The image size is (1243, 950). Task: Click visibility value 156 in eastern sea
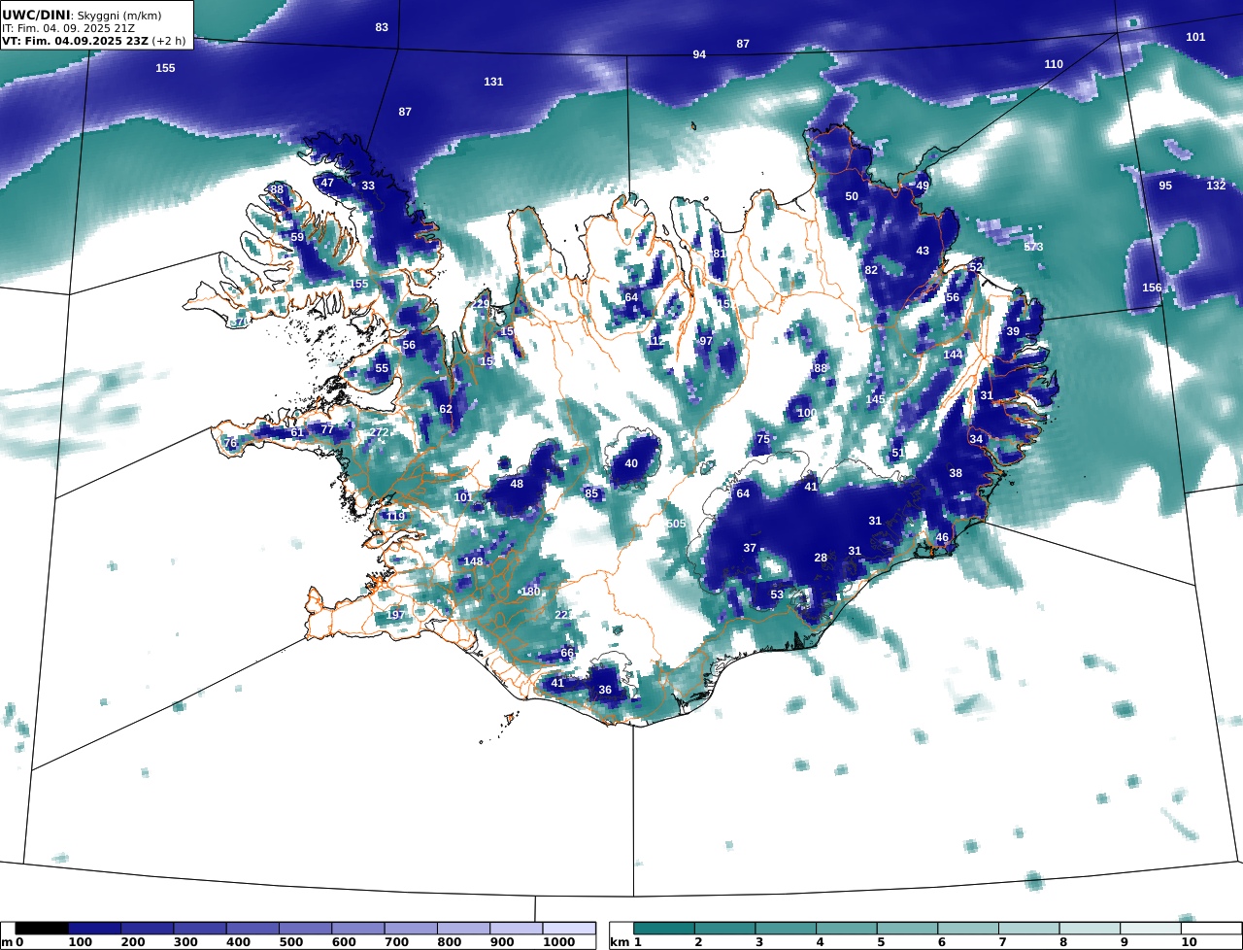(1152, 288)
